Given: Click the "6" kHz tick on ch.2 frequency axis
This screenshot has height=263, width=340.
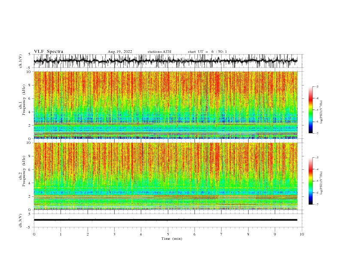Looking at the screenshot, I should (30, 170).
